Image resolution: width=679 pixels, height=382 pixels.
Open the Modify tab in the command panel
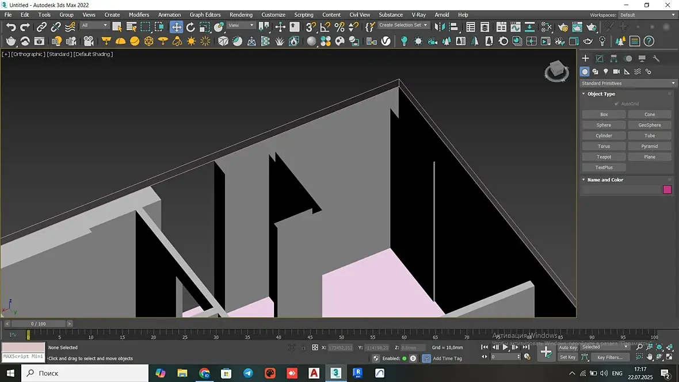600,59
